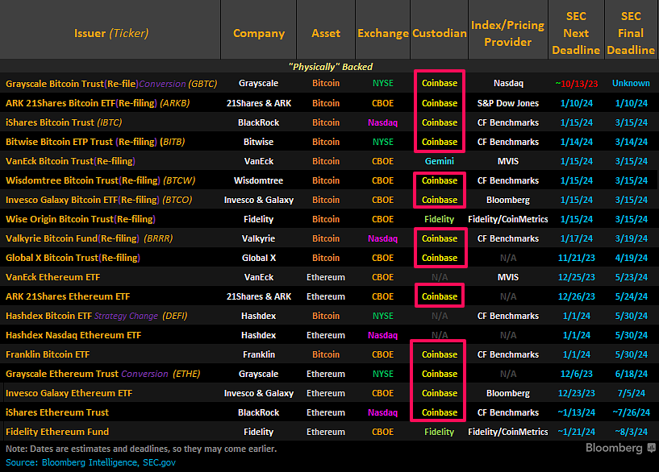Select the Valkyrie Bitcoin Fund (BRRR) entry
659x472 pixels.
click(x=87, y=238)
